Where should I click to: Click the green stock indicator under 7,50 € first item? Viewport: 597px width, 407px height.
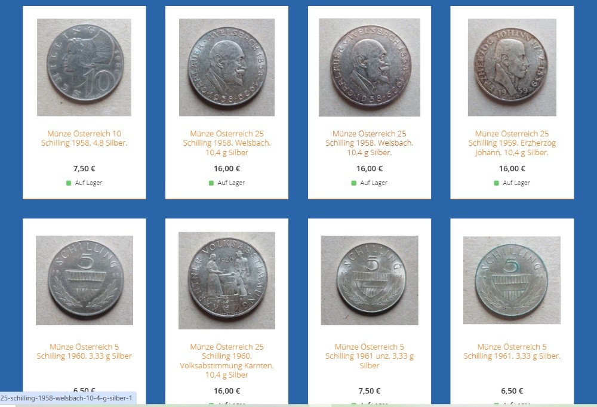point(69,183)
